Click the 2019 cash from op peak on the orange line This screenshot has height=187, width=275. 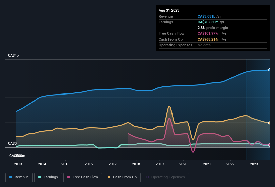169,106
